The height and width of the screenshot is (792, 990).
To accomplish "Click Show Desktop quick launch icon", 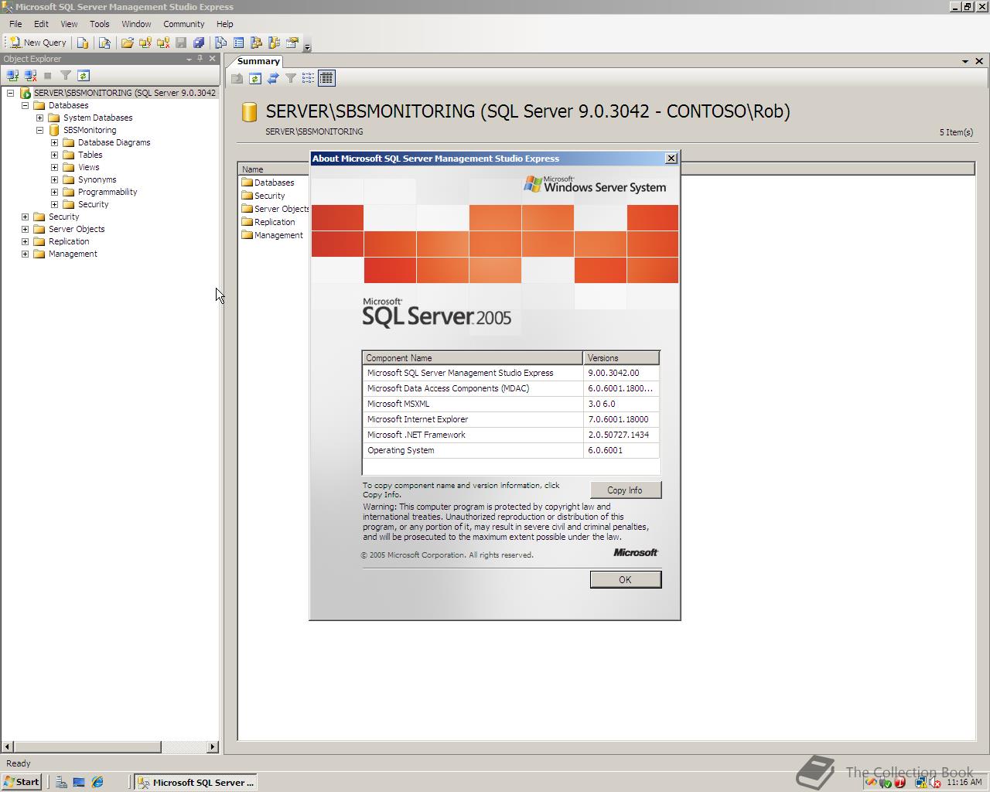I will 79,782.
